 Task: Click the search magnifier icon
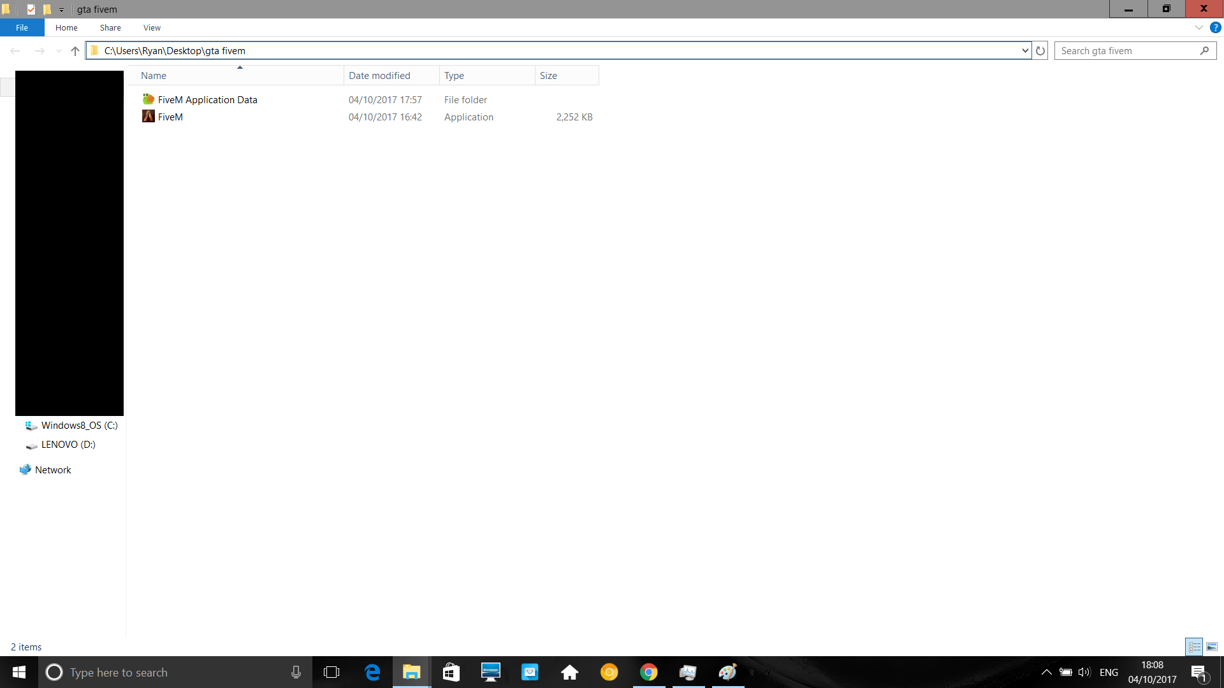[x=1204, y=51]
